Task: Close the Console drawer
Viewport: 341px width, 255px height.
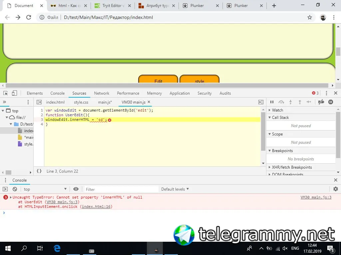Action: pos(336,180)
